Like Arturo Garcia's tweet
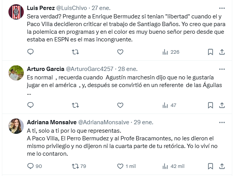The width and height of the screenshot is (233, 176). point(121,105)
